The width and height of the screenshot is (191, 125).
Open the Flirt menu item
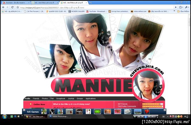[52, 99]
